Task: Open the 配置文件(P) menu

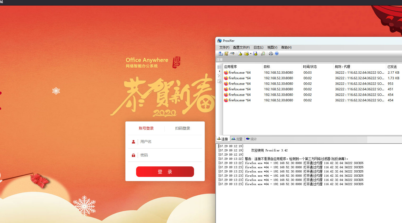Action: (241, 47)
